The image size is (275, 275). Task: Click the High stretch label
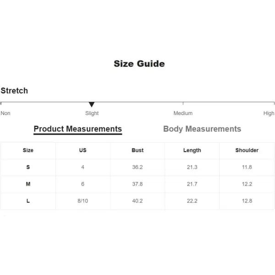coord(269,113)
